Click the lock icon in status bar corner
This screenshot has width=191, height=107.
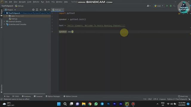click(189, 99)
